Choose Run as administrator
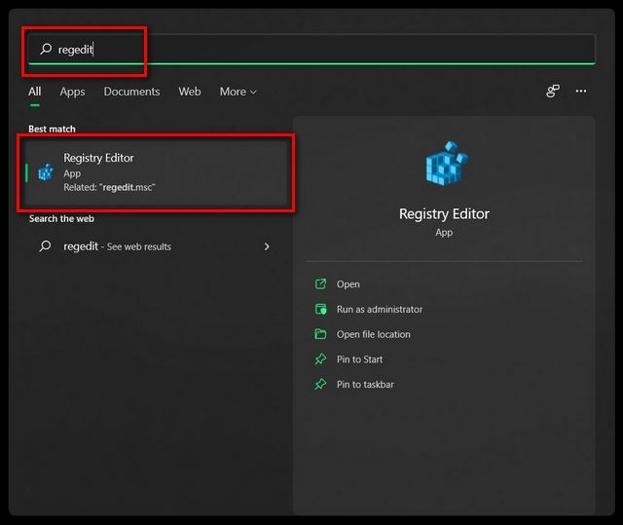 [380, 310]
